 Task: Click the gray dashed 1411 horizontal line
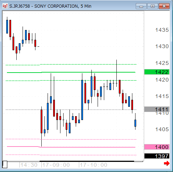coord(71,110)
